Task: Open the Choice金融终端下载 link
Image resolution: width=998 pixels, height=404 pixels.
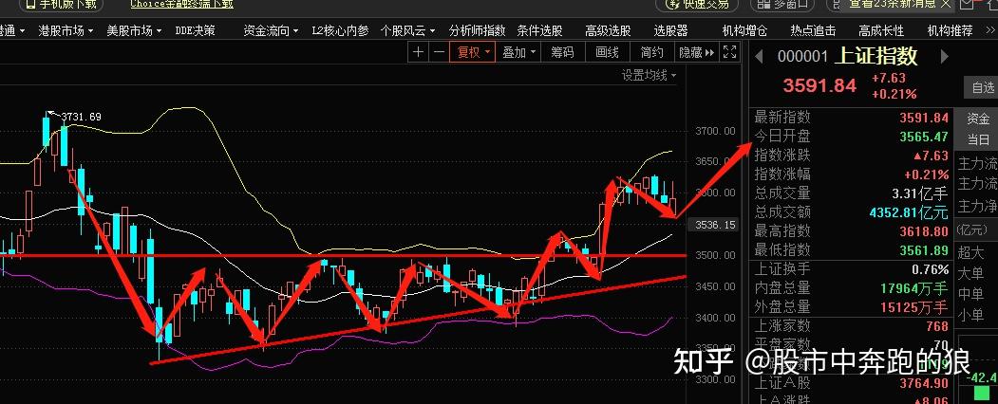Action: [182, 4]
